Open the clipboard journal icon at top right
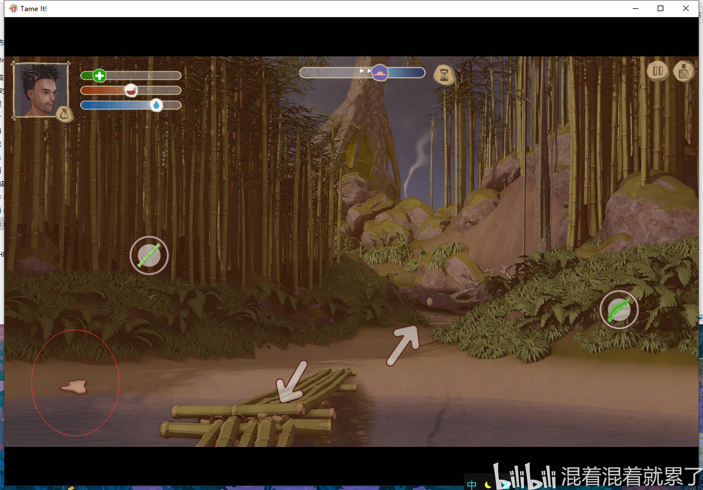 coord(684,71)
